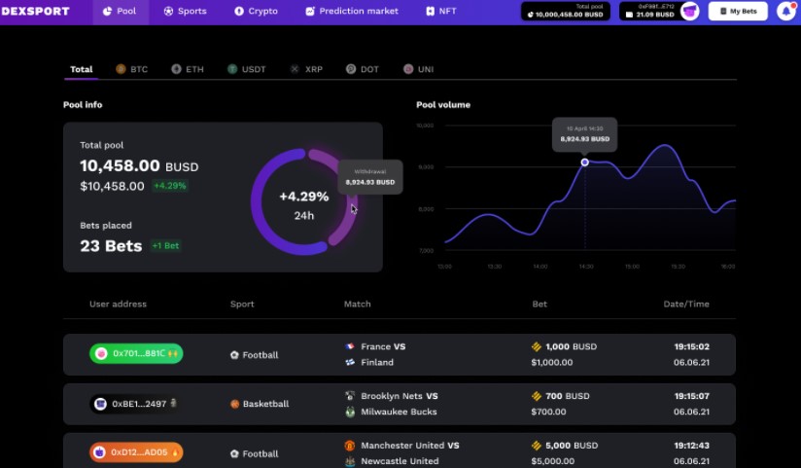This screenshot has width=801, height=468.
Task: Click the Date/Time column header
Action: pyautogui.click(x=686, y=304)
